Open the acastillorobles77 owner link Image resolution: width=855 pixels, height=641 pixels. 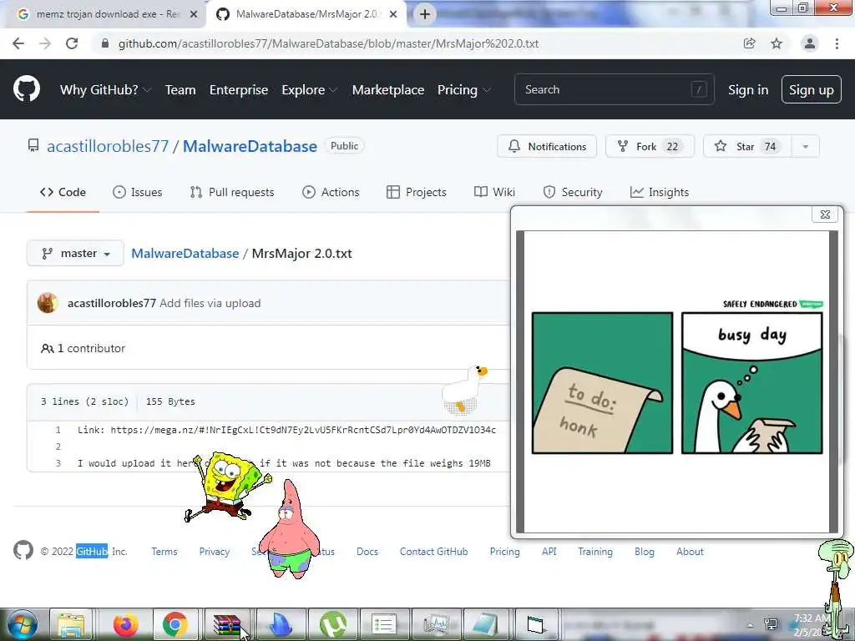click(x=108, y=146)
